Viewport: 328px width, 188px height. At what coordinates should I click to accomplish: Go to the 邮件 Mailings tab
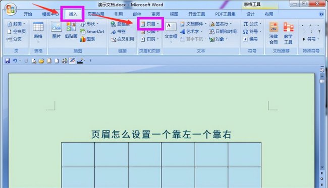[x=137, y=14]
